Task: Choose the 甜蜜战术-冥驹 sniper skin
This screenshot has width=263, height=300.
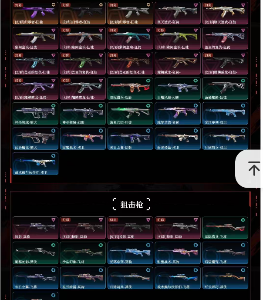Action: [x=178, y=253]
